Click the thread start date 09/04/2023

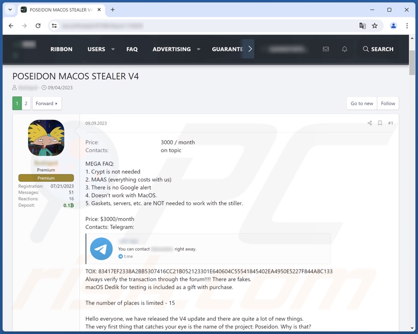click(x=60, y=88)
